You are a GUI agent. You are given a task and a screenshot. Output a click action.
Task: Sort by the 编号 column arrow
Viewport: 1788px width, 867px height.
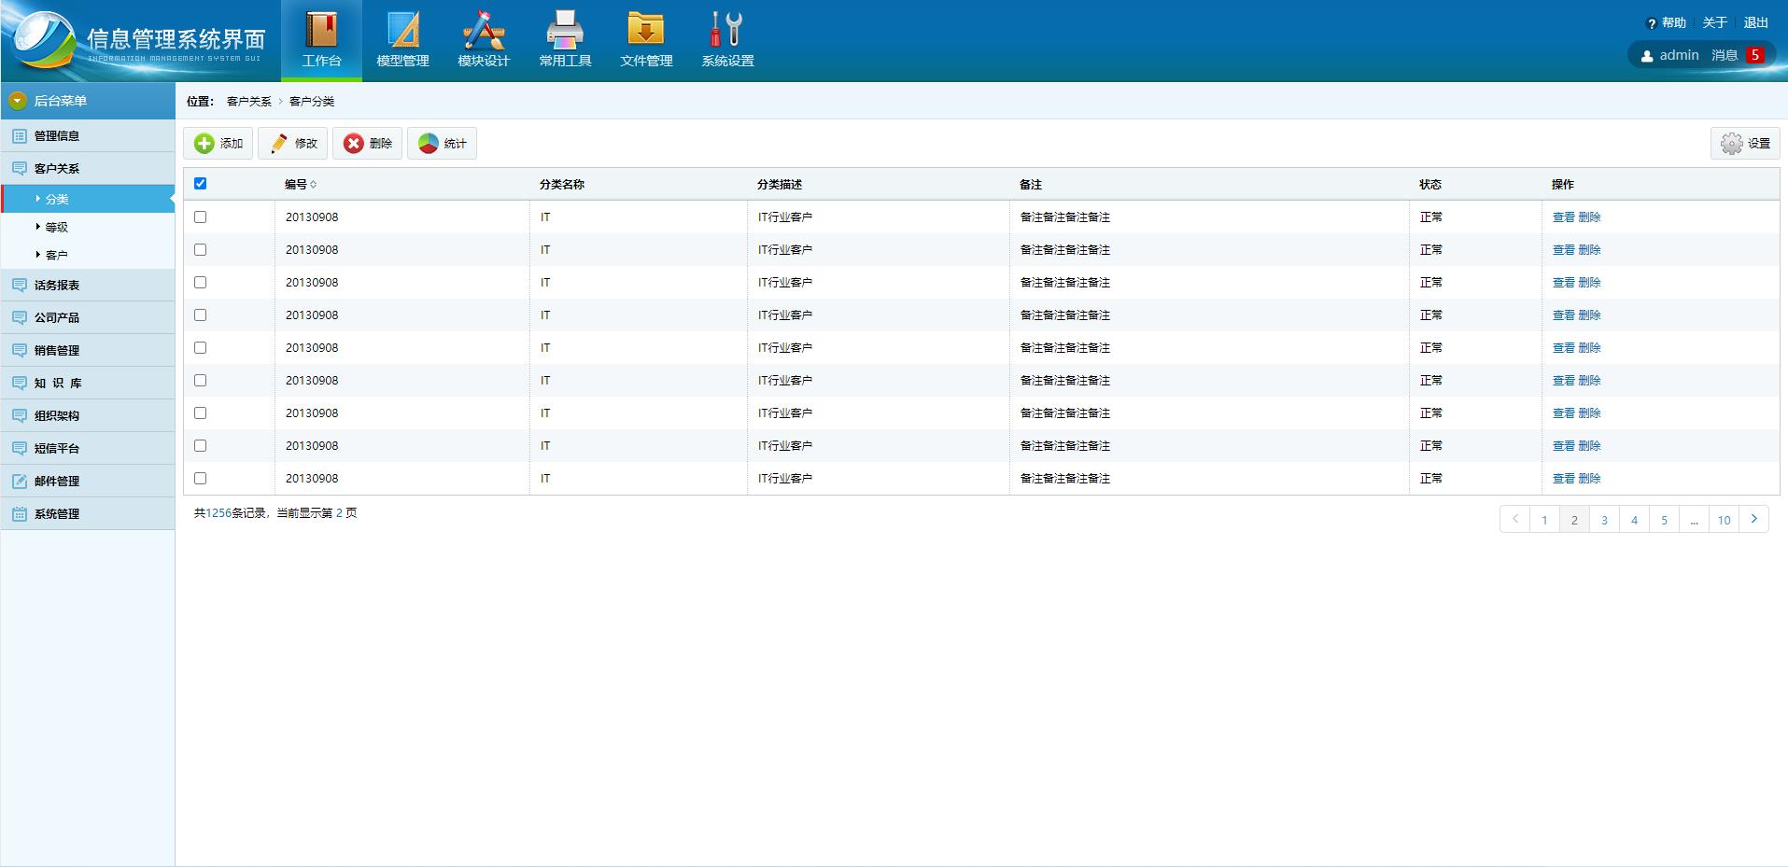point(313,185)
